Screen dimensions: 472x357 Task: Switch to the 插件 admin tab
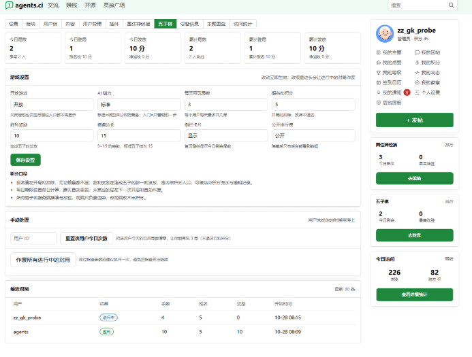(x=114, y=24)
